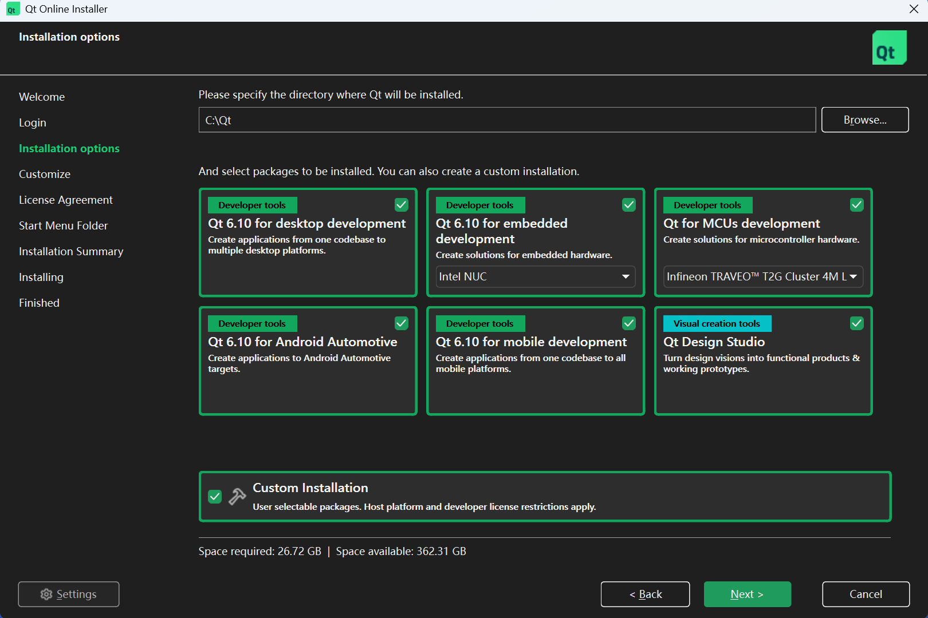Screen dimensions: 928x618
Task: Close the Qt Online Installer window
Action: [914, 9]
